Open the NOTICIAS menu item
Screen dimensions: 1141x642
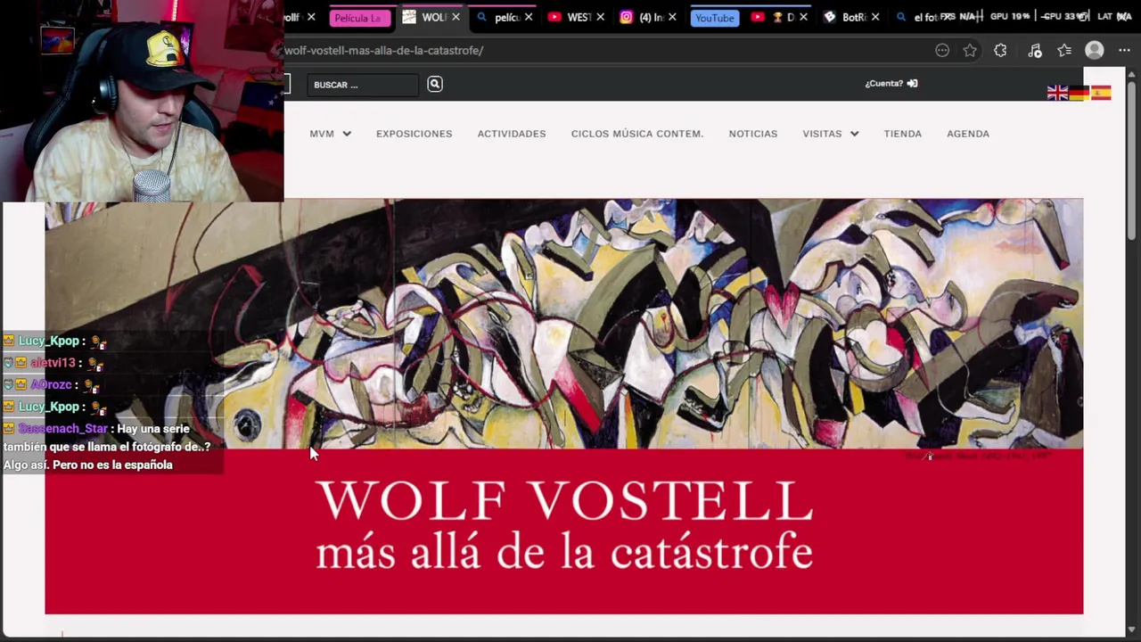(753, 134)
